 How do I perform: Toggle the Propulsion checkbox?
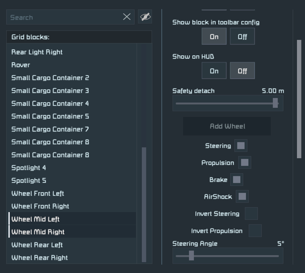[x=245, y=163]
